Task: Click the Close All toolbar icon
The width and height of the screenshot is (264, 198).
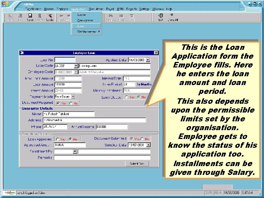Action: pyautogui.click(x=172, y=15)
